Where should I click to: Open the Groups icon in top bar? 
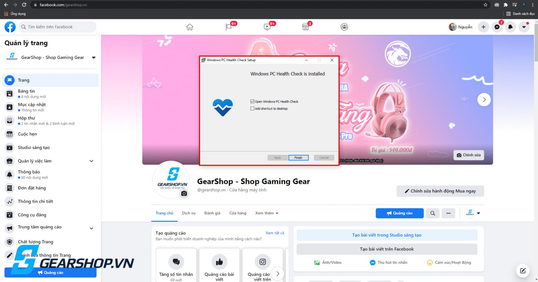tap(344, 27)
